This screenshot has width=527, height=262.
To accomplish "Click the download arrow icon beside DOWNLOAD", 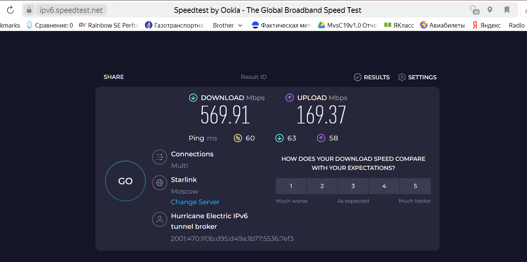I will click(x=193, y=98).
